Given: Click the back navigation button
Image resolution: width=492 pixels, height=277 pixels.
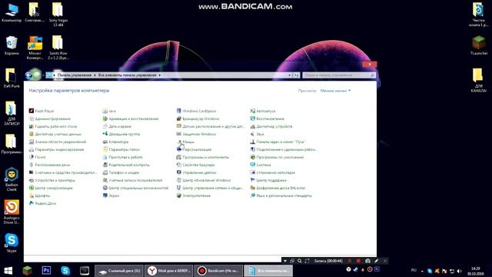Looking at the screenshot, I should tap(28, 75).
